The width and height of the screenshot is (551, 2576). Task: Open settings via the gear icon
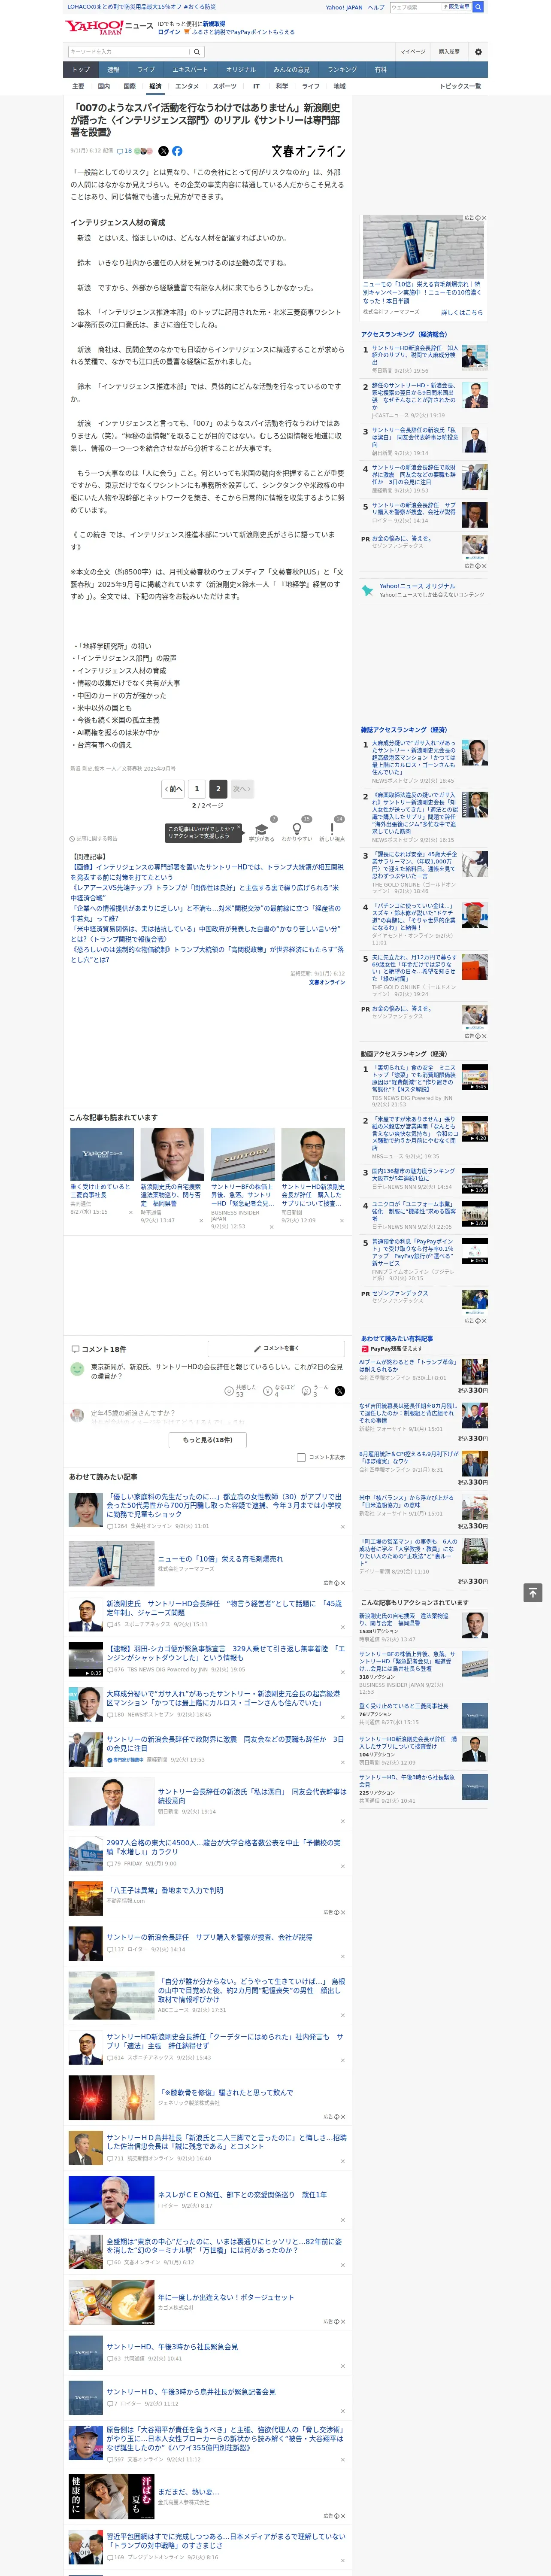click(478, 51)
